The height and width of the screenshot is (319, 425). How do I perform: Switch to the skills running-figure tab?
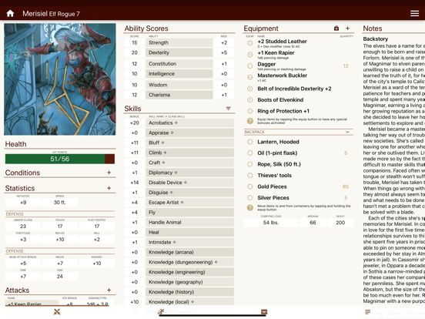pyautogui.click(x=161, y=311)
